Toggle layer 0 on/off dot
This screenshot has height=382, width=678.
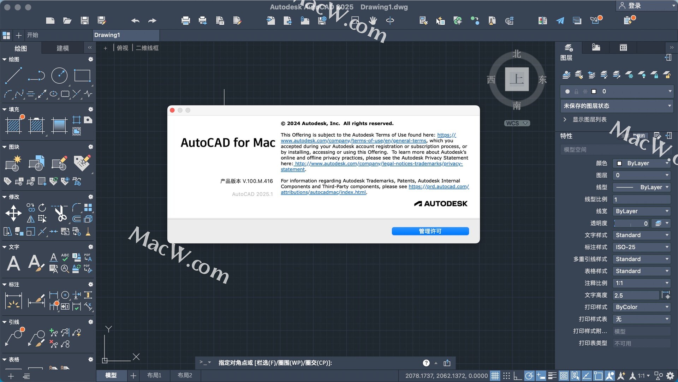coord(567,91)
